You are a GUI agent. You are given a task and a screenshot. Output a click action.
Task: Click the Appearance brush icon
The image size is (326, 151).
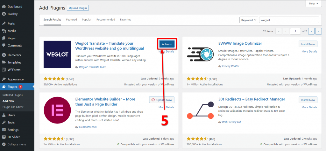coord(4,79)
